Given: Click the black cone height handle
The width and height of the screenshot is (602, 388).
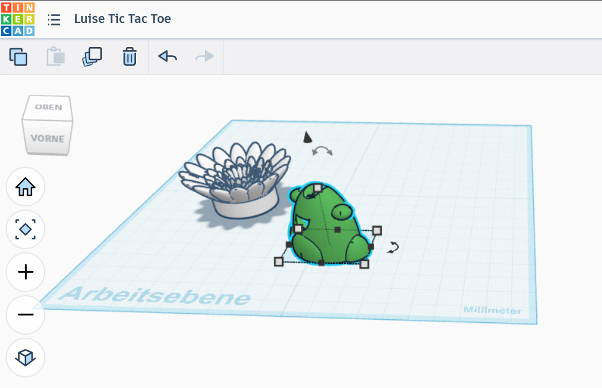Looking at the screenshot, I should tap(307, 137).
